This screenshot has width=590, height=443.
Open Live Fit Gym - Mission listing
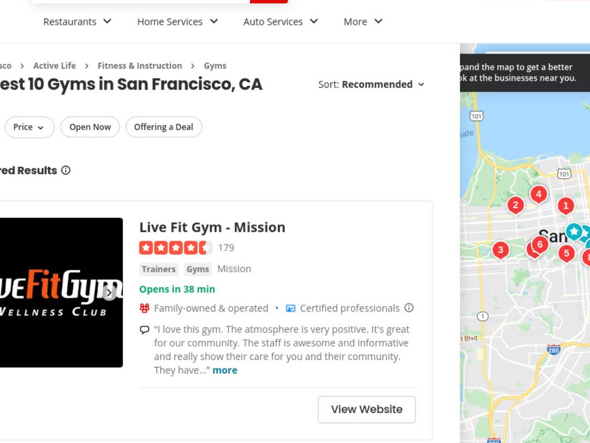[x=212, y=227]
